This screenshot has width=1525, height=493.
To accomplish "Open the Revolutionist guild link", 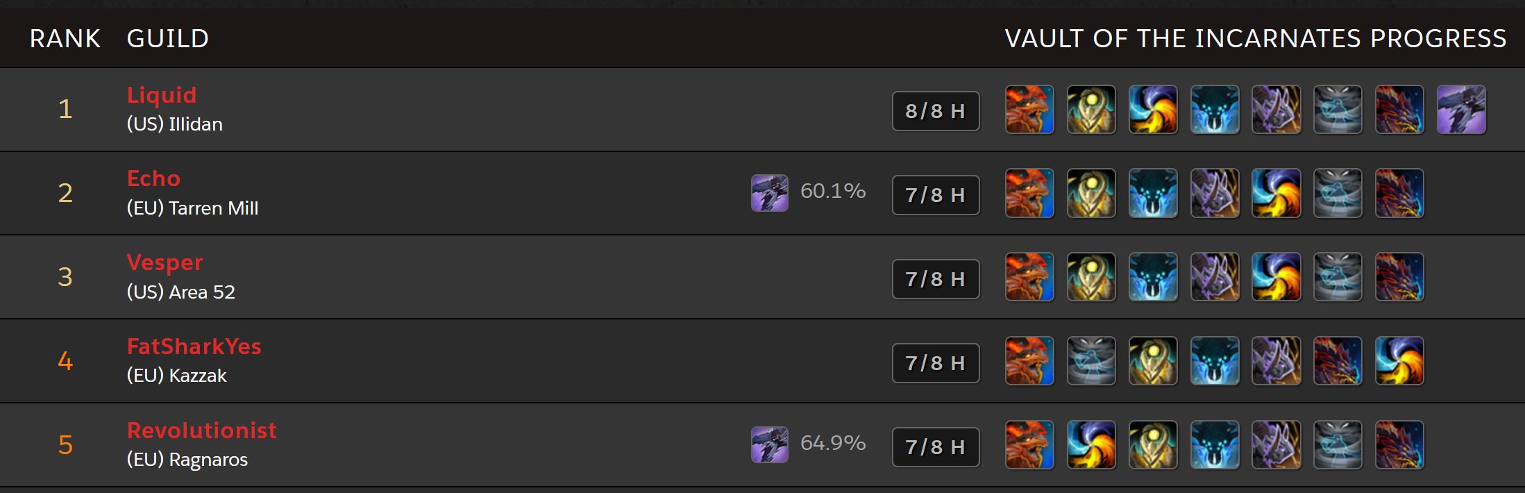I will pyautogui.click(x=201, y=430).
